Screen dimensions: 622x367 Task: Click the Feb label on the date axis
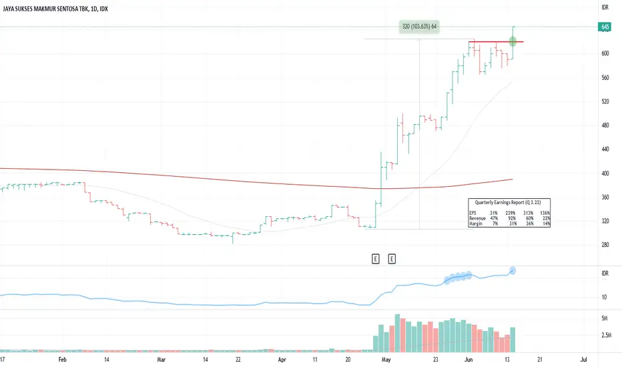62,360
